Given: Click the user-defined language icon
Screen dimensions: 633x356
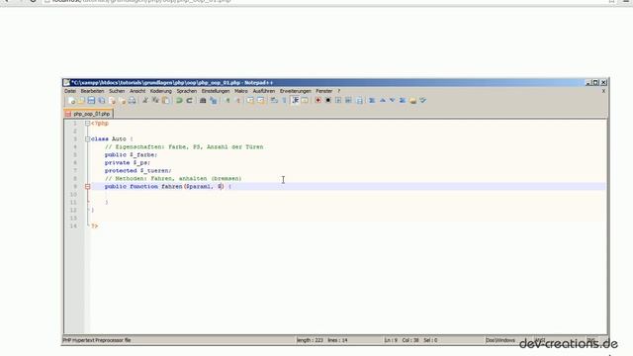Looking at the screenshot, I should (305, 101).
